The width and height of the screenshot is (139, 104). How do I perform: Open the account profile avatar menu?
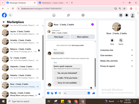click(x=133, y=15)
